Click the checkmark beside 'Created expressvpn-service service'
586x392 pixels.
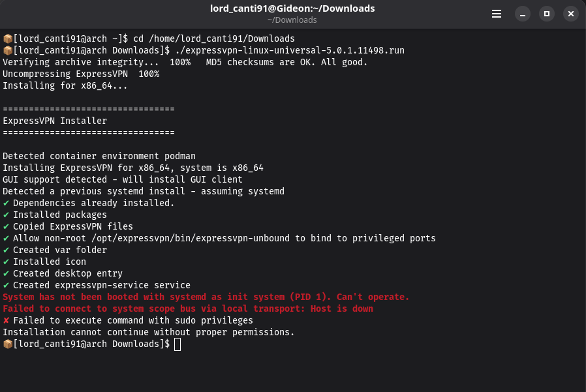click(7, 285)
